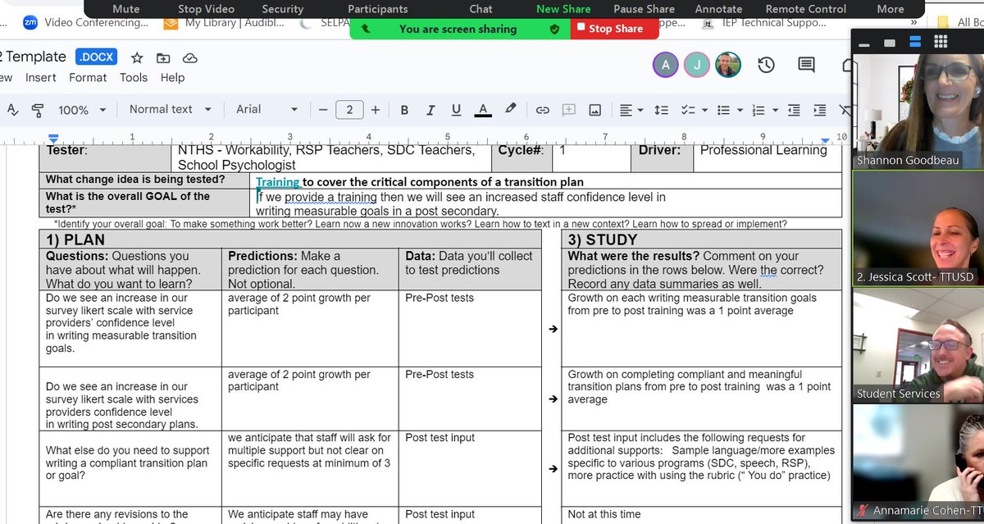984x524 pixels.
Task: Open Chat in Zoom toolbar
Action: tap(481, 9)
